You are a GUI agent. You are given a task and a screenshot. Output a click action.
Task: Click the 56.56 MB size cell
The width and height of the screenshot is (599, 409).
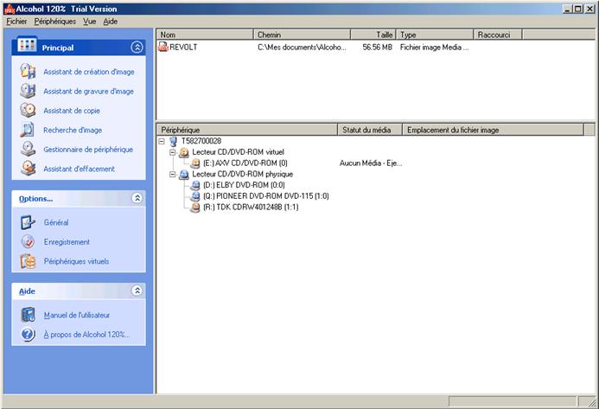(378, 48)
